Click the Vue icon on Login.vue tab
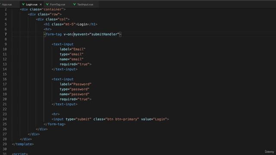 click(23, 4)
